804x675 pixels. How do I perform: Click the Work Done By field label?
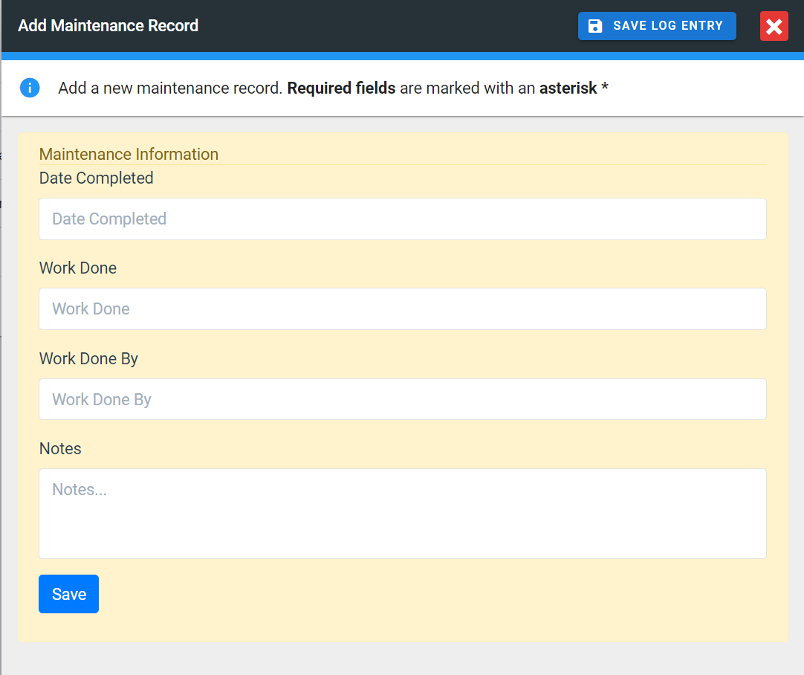point(88,358)
